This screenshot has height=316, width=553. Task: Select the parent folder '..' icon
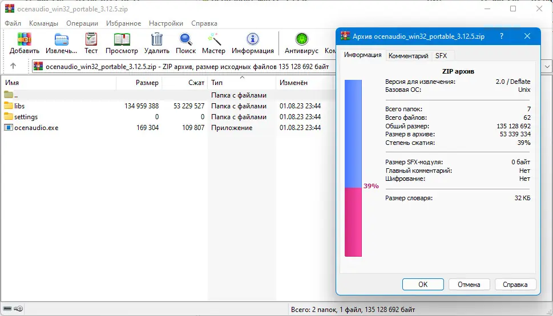click(x=9, y=95)
